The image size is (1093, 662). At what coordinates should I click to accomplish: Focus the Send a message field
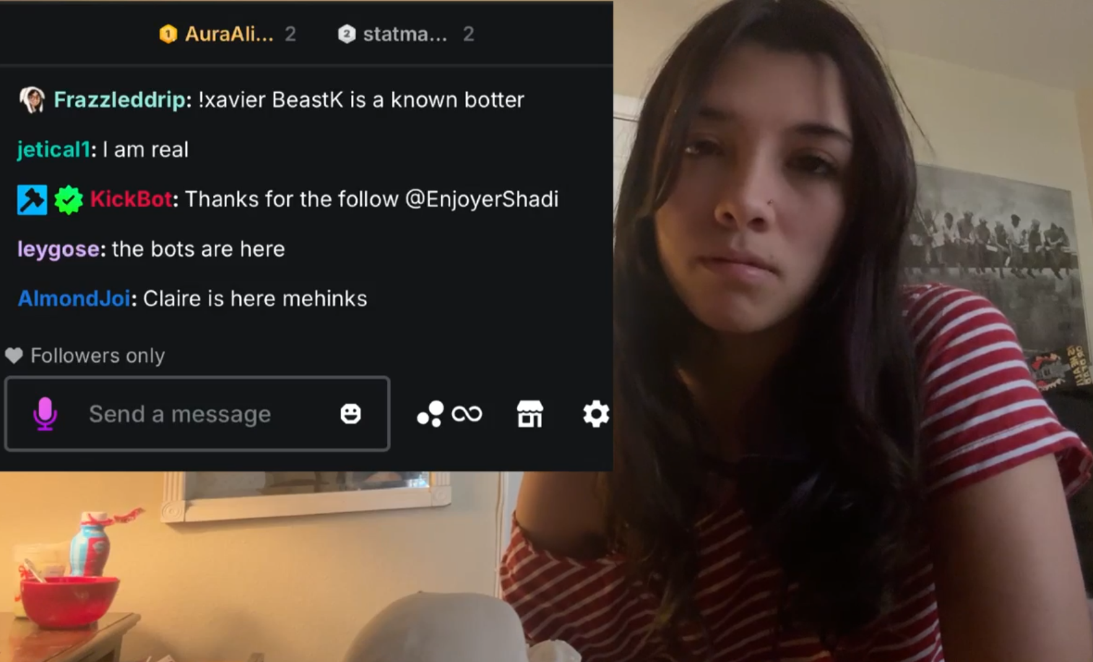click(x=197, y=413)
